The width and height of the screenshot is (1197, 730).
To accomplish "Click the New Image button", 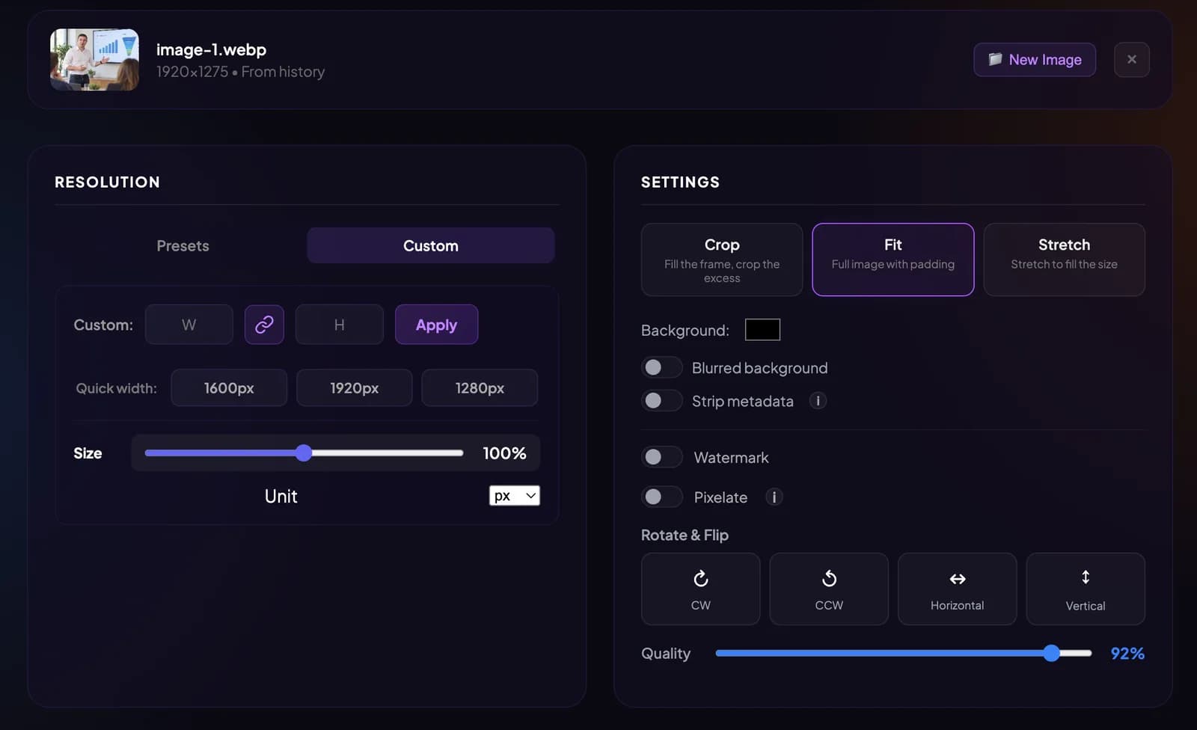I will (x=1035, y=60).
